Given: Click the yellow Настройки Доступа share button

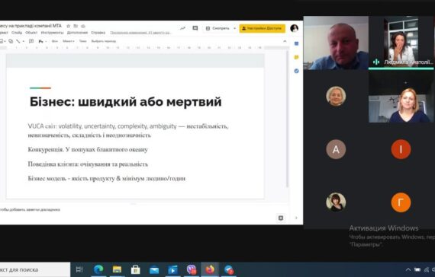Looking at the screenshot, I should 263,28.
